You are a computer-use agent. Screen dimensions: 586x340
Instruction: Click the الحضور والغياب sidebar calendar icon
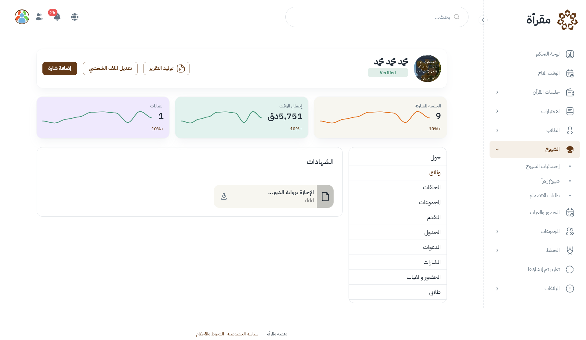coord(570,212)
